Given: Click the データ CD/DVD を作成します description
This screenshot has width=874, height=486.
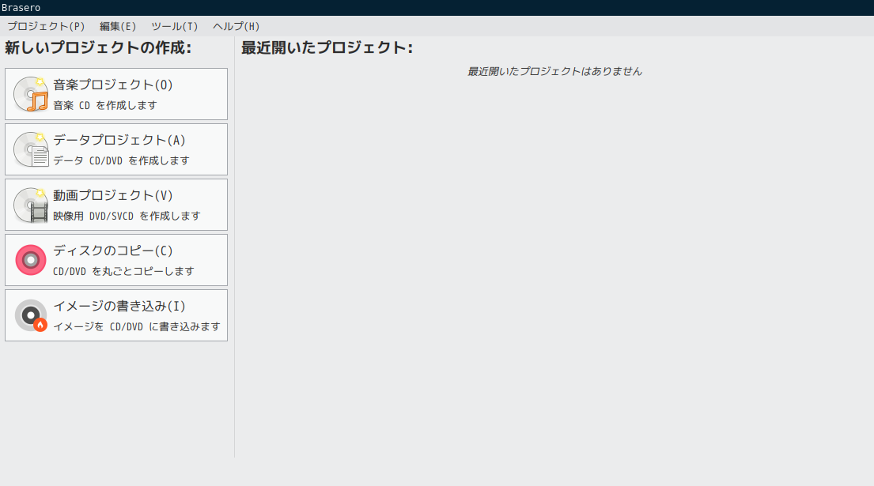Looking at the screenshot, I should 122,160.
